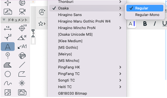Select the Linear Dimension tool

tap(8, 28)
